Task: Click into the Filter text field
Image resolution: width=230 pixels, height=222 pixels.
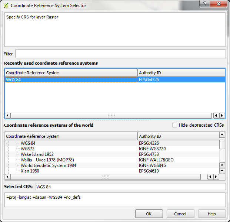Action: coord(120,54)
